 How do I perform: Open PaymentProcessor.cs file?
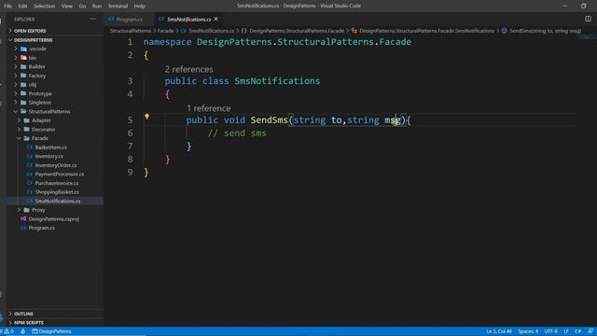point(60,175)
